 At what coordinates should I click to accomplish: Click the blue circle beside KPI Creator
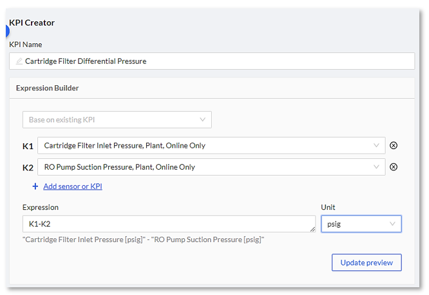pyautogui.click(x=7, y=30)
